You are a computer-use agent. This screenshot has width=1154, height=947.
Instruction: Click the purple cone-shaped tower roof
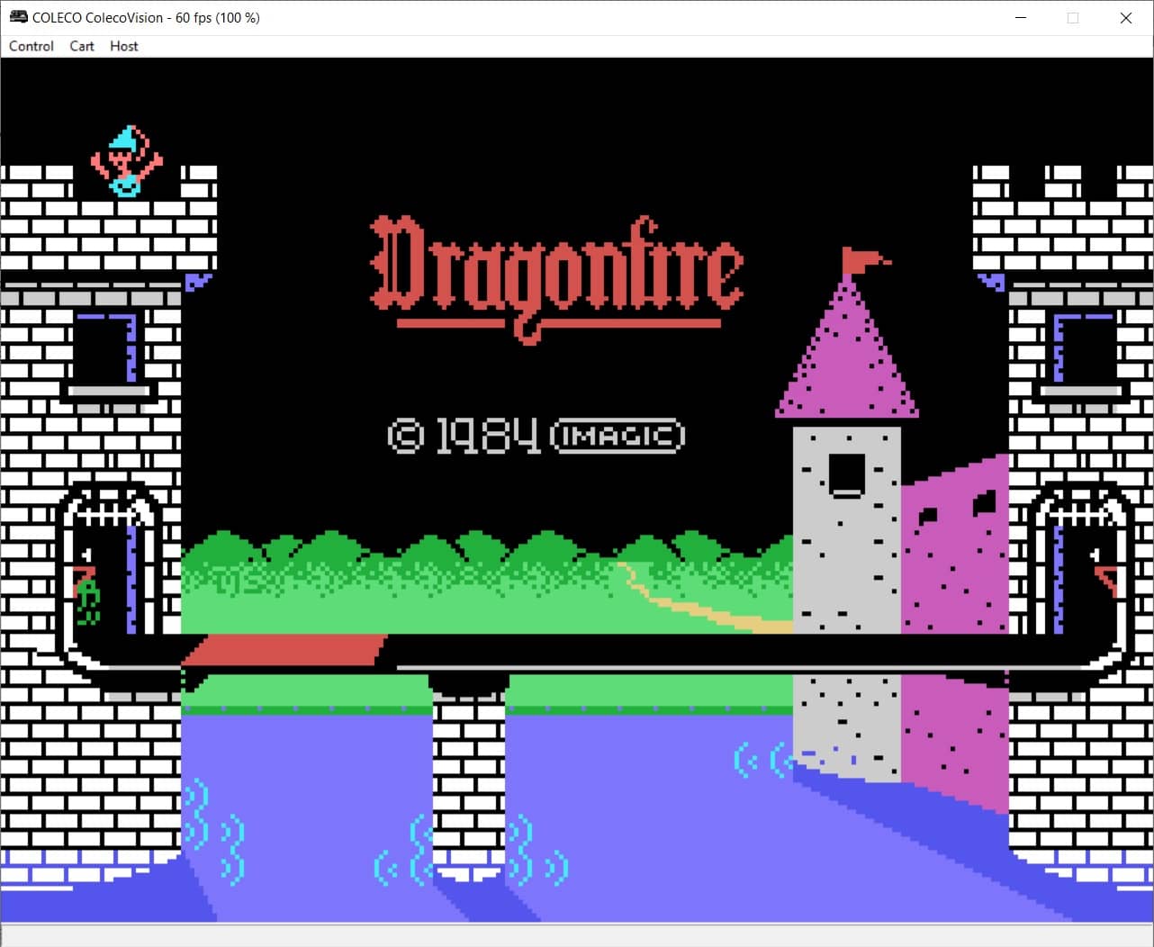[x=847, y=360]
